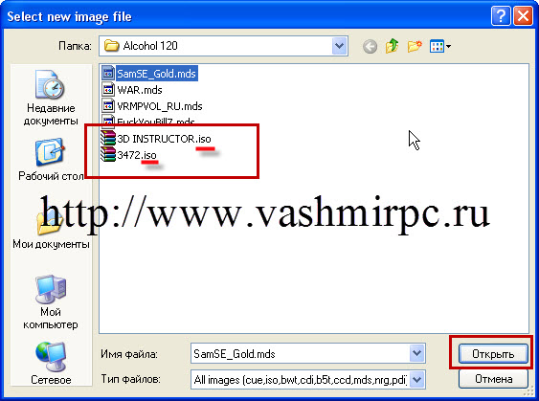The width and height of the screenshot is (539, 401).
Task: Open the view menu icon
Action: click(440, 46)
